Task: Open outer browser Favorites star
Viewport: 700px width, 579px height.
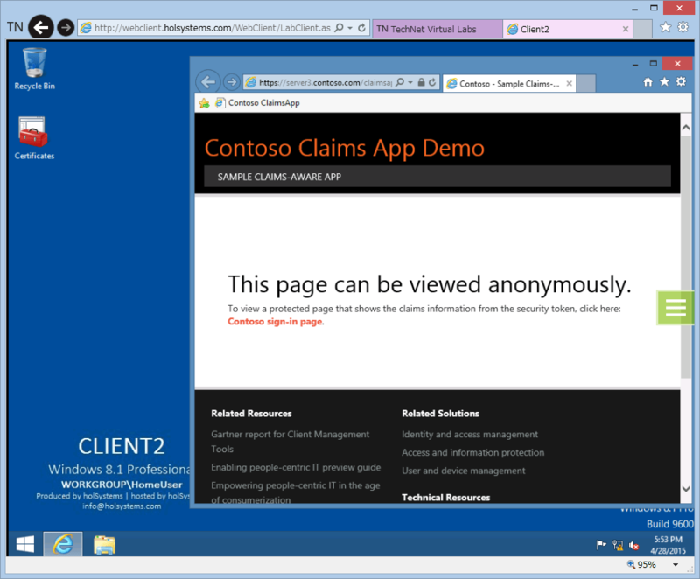Action: click(665, 28)
